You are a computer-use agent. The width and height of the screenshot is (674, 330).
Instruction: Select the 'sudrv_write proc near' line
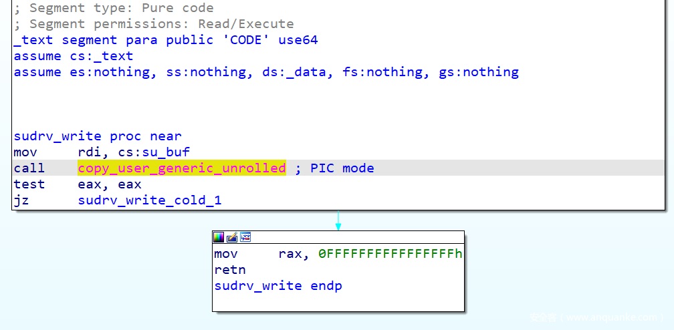[98, 136]
